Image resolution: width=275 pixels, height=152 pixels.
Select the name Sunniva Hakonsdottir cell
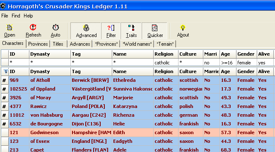(x=133, y=89)
